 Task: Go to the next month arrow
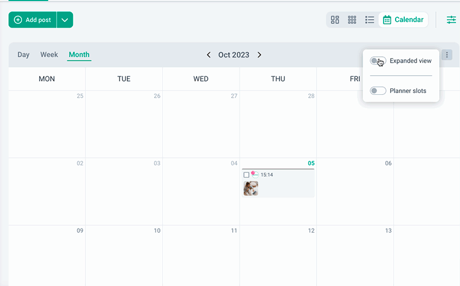pyautogui.click(x=259, y=55)
